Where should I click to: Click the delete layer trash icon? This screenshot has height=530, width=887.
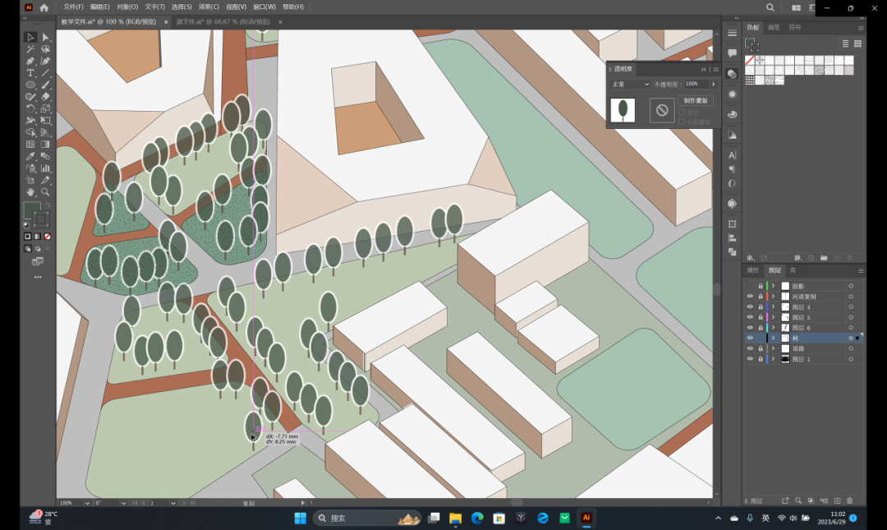(x=850, y=500)
